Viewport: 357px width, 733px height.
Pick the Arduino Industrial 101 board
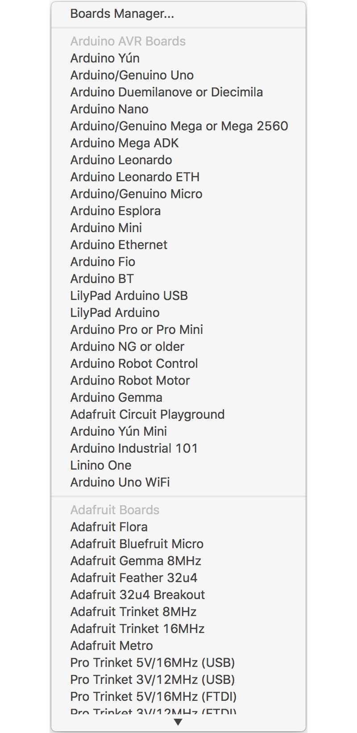[134, 448]
